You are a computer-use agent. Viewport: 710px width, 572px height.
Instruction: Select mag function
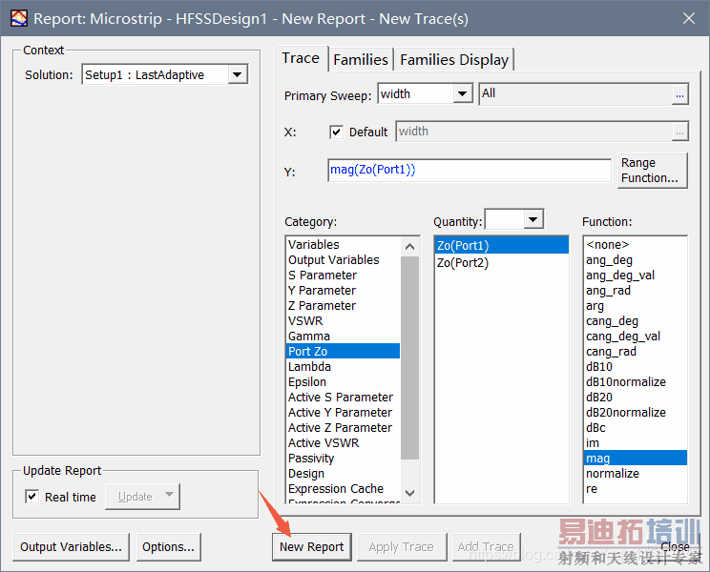tap(635, 459)
